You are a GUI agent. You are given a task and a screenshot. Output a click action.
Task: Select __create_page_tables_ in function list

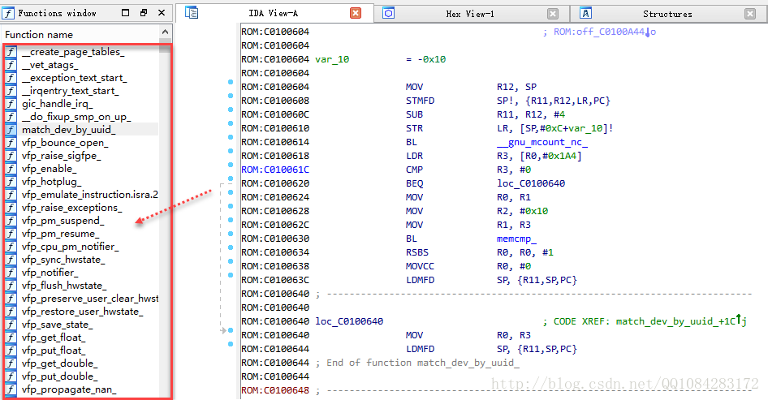73,52
